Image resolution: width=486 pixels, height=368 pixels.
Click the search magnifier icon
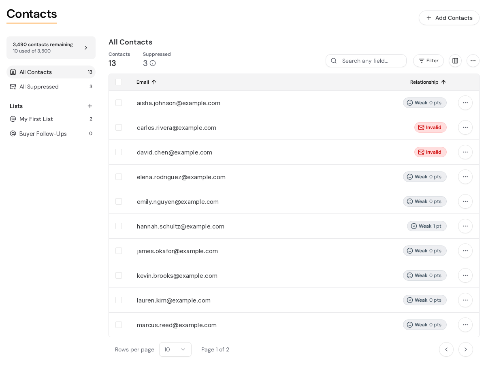334,61
